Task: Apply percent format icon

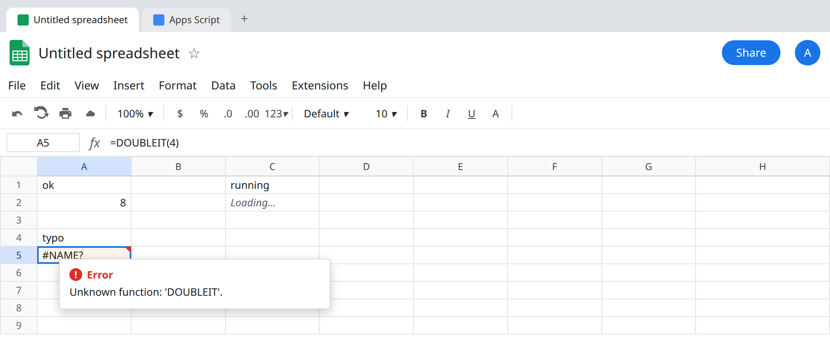Action: 204,114
